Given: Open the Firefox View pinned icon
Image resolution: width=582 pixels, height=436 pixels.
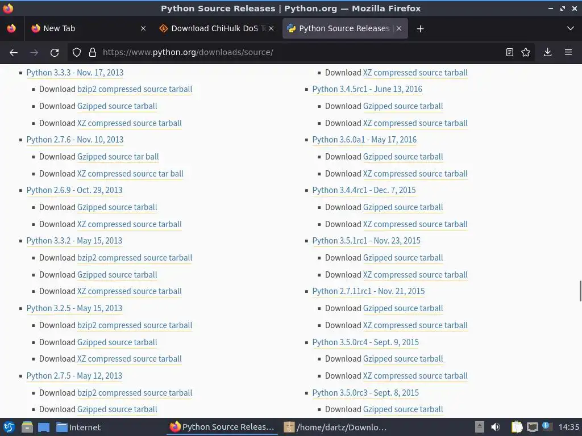Looking at the screenshot, I should pos(11,28).
